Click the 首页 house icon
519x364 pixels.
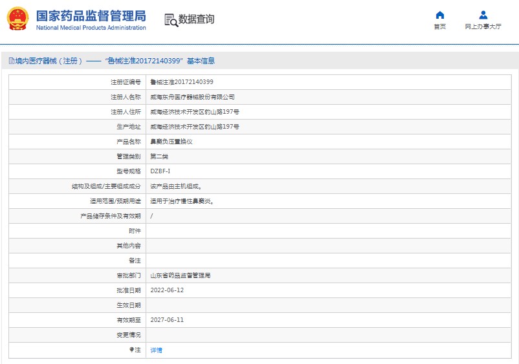(x=439, y=15)
